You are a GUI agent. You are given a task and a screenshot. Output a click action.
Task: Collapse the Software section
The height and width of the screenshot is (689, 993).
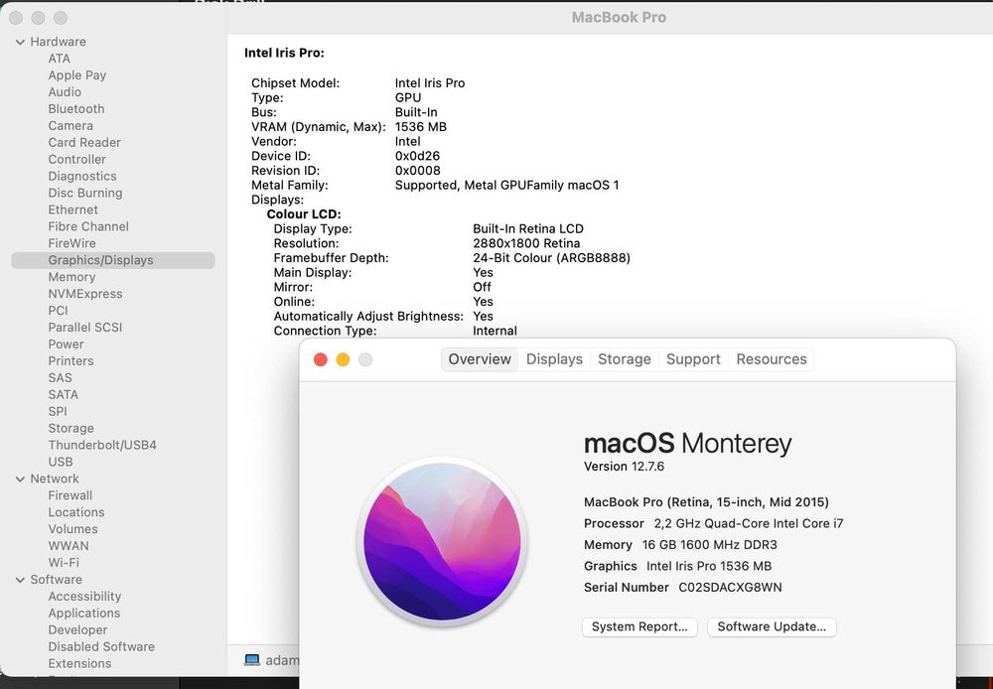20,580
